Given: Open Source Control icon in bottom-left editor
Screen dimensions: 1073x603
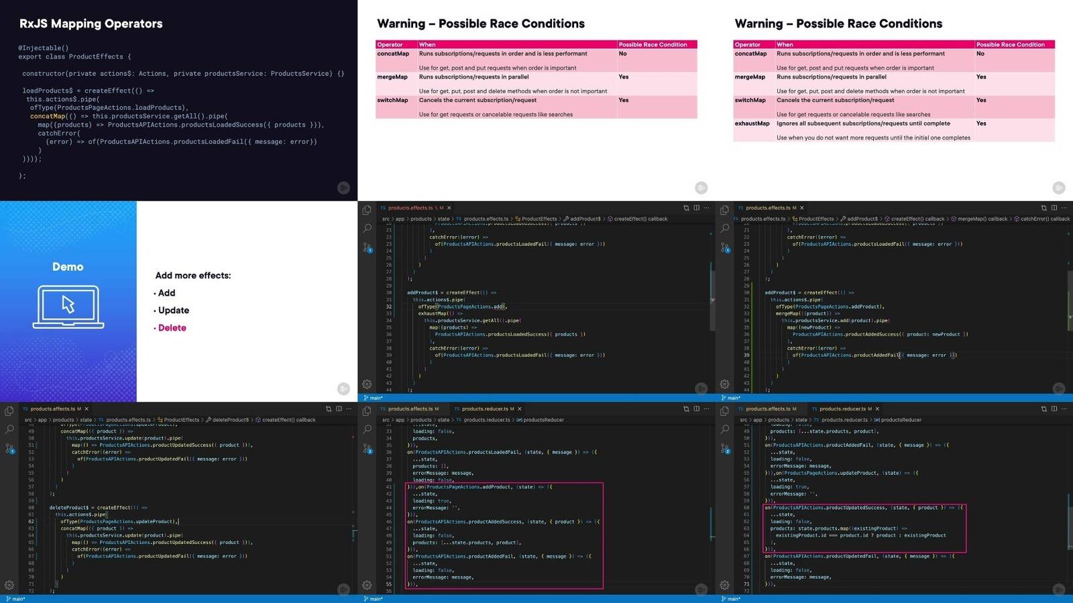Looking at the screenshot, I should [x=9, y=448].
